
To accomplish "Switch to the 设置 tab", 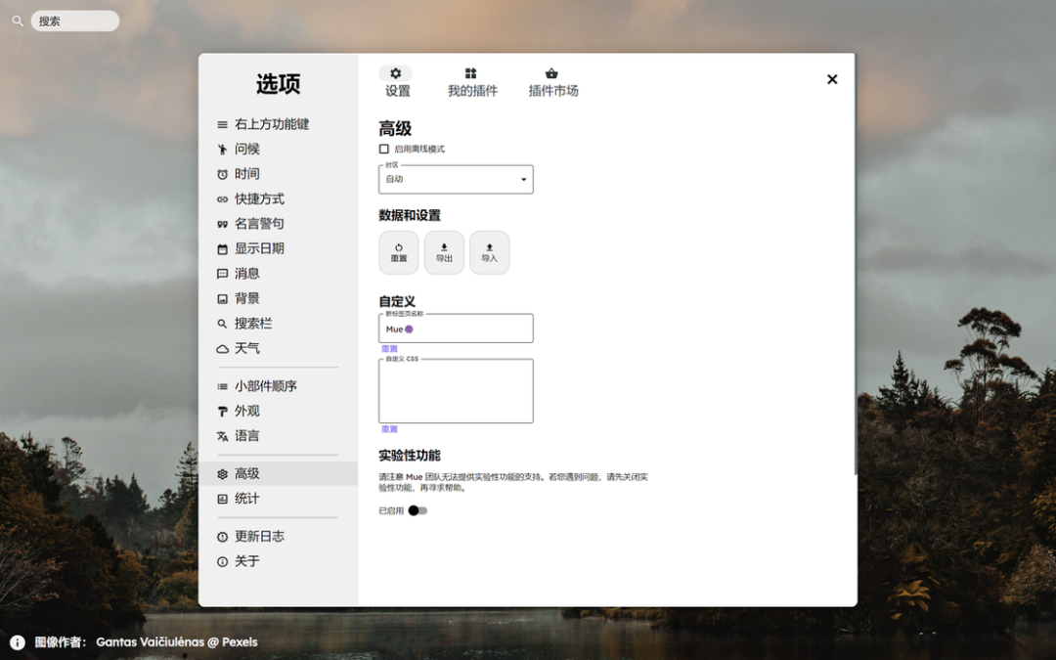I will (x=397, y=82).
